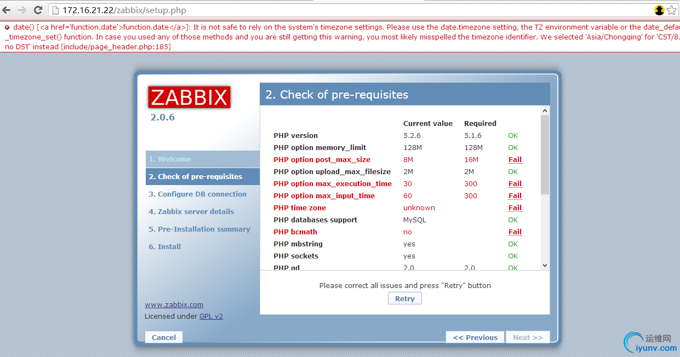
Task: Click the ZABBIX logo
Action: pos(189,97)
